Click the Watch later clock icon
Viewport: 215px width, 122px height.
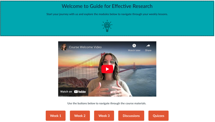[x=134, y=45]
